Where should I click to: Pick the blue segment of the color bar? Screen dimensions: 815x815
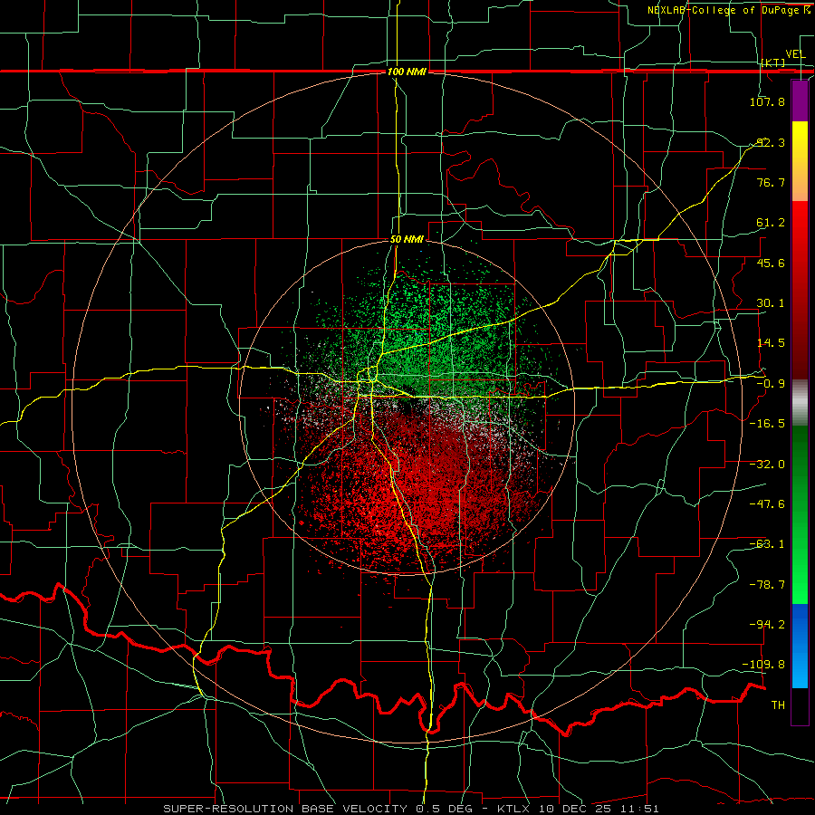(x=800, y=646)
